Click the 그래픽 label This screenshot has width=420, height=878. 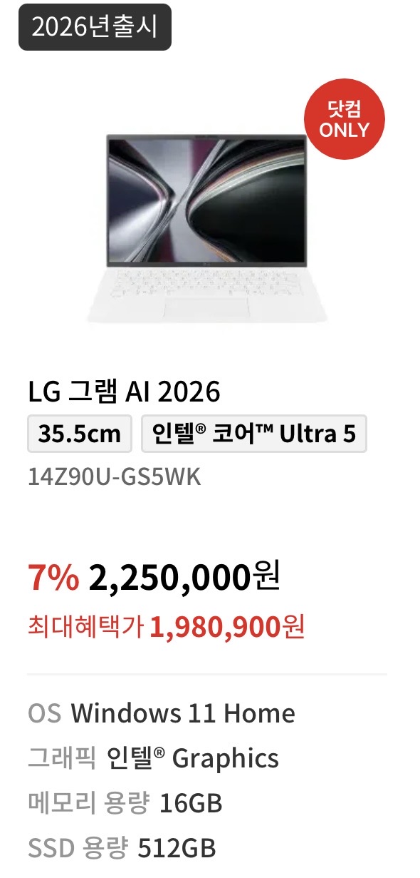[62, 758]
